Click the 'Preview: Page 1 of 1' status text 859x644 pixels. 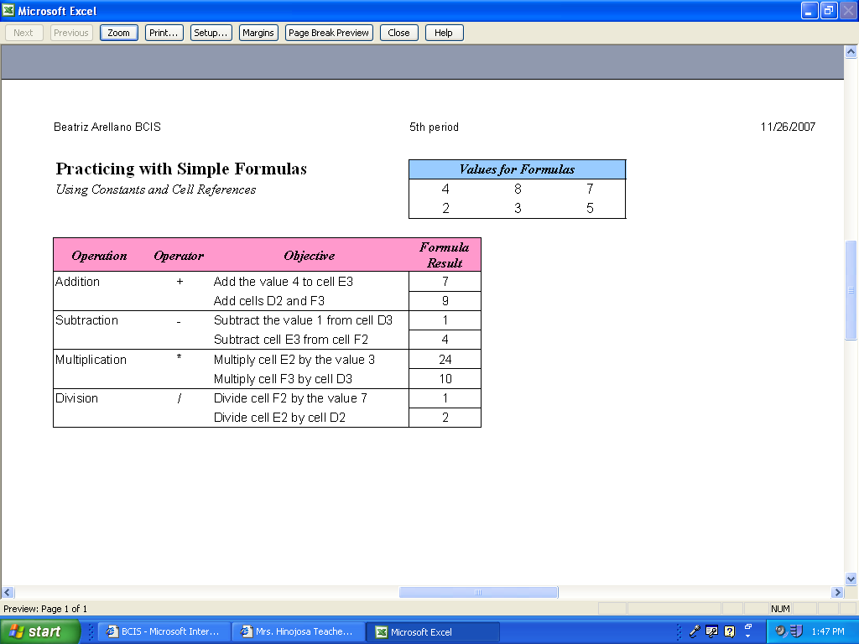tap(45, 609)
